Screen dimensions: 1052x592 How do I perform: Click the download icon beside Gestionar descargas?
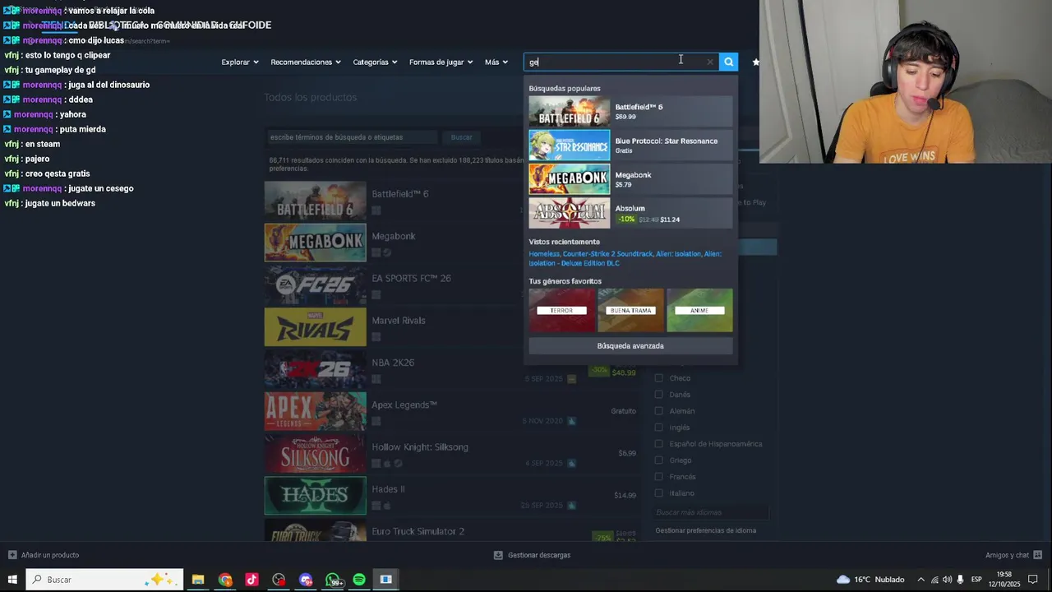[498, 555]
